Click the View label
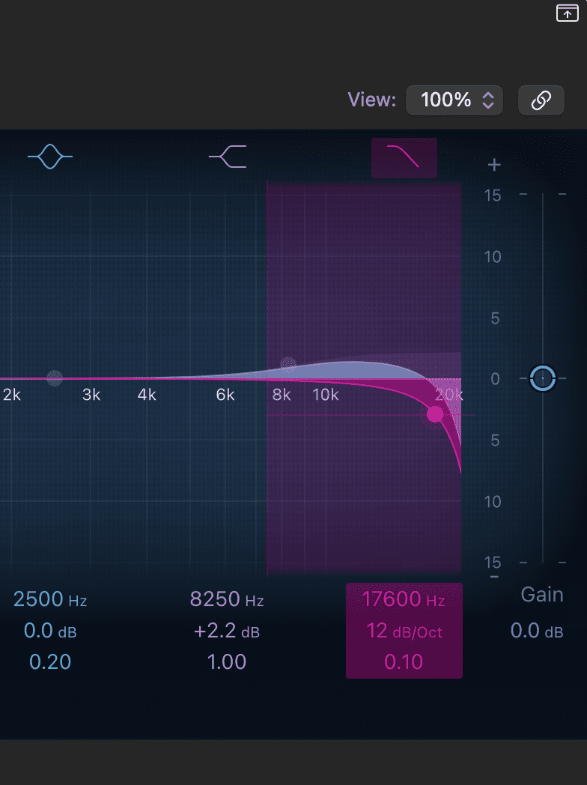The image size is (587, 785). pyautogui.click(x=372, y=100)
